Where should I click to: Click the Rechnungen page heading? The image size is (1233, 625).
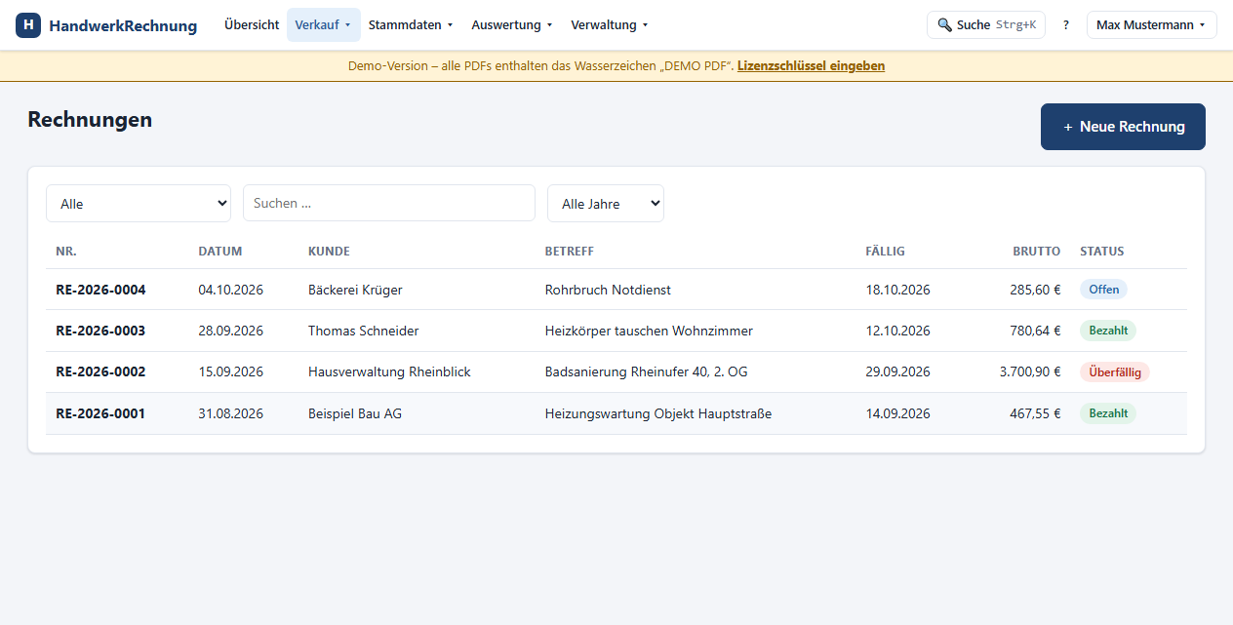click(x=90, y=120)
